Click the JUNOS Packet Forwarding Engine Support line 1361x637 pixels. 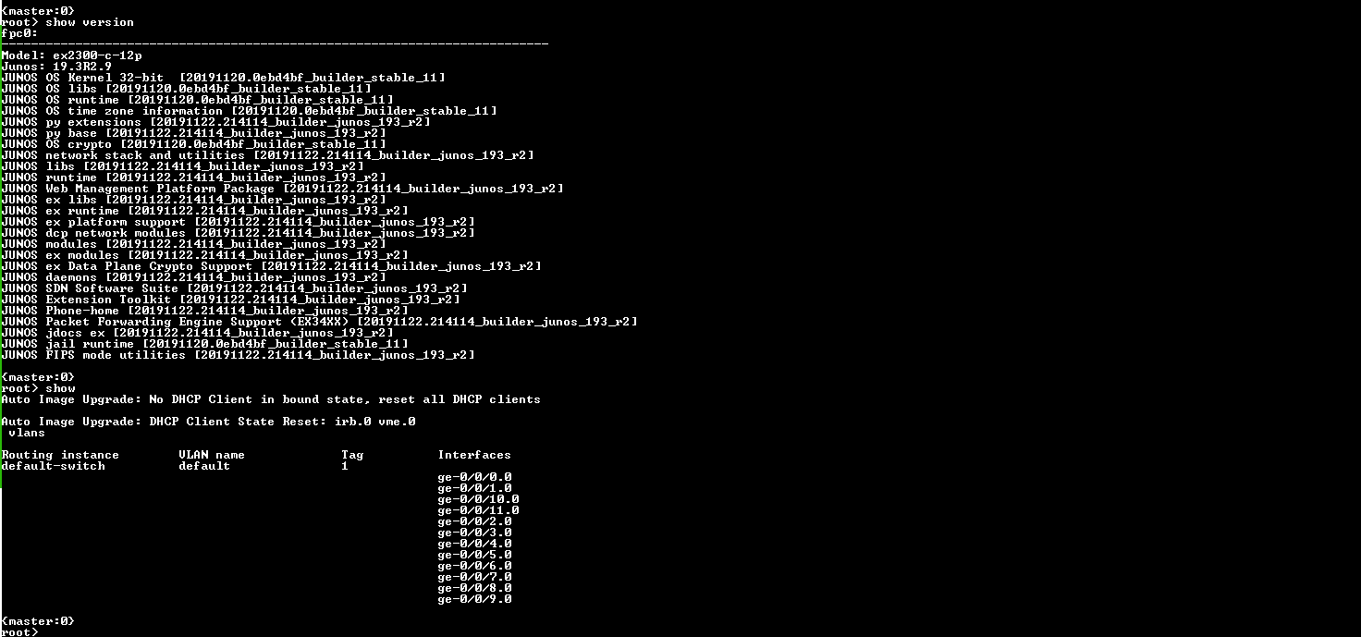[320, 322]
